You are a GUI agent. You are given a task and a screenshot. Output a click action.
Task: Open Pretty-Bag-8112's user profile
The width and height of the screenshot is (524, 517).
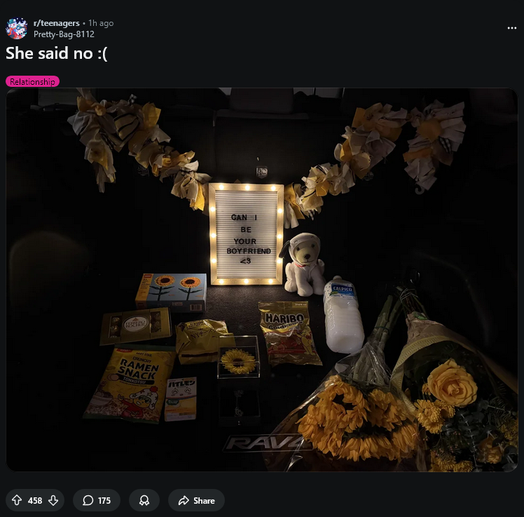(64, 34)
